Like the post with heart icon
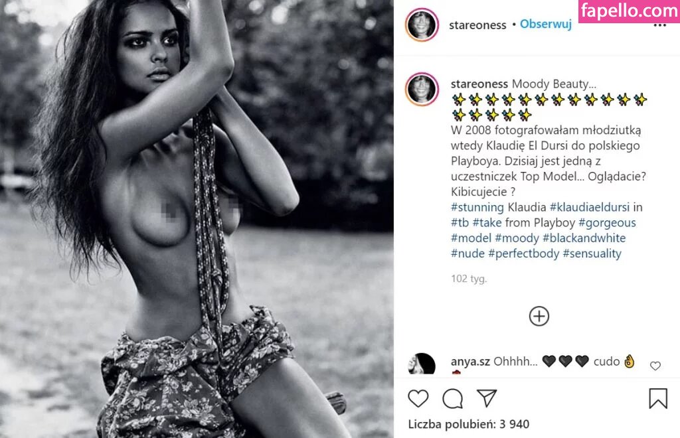This screenshot has height=438, width=680. [418, 398]
